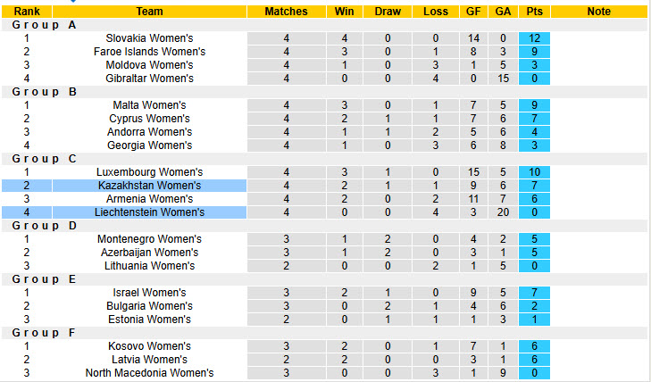Viewport: 651px width, 382px height.
Task: Click Kosovo Women's team name
Action: pos(149,346)
